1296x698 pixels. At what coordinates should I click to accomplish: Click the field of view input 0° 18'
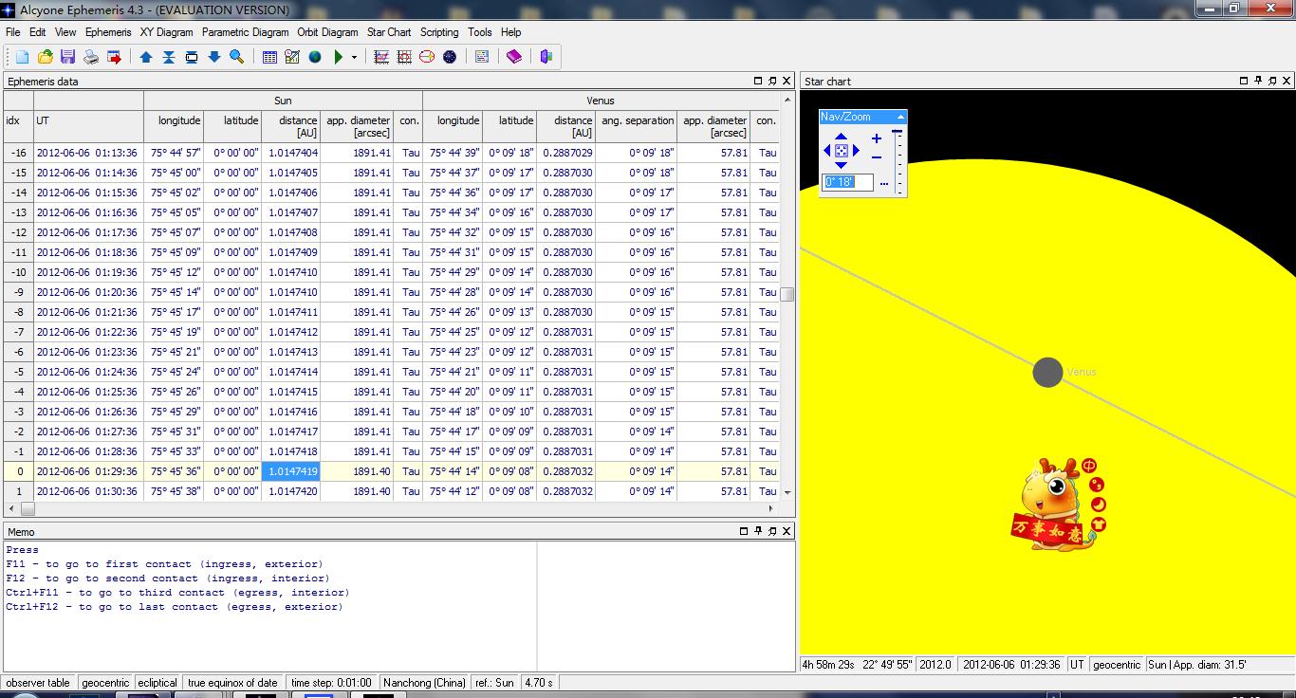[847, 182]
